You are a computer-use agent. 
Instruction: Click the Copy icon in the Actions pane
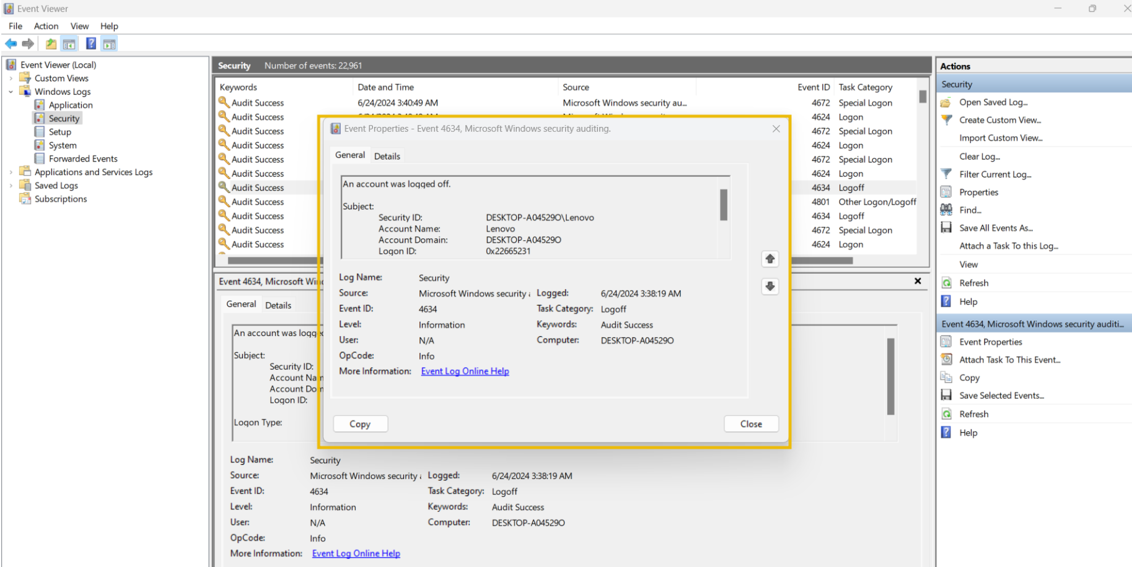click(946, 378)
